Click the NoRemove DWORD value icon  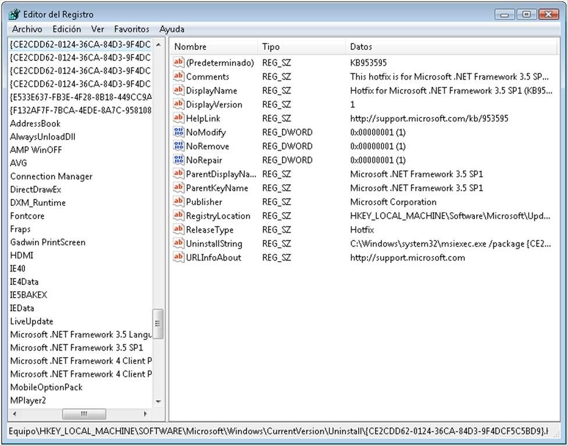[178, 145]
